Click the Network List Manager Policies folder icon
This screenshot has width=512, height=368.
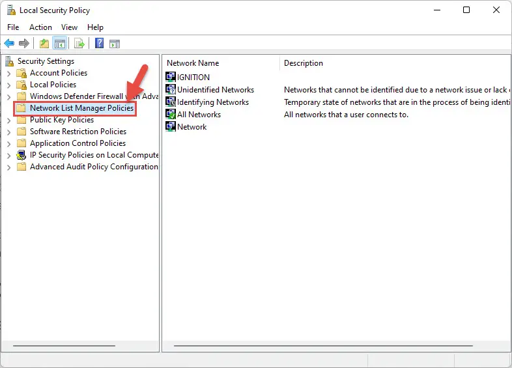click(21, 108)
